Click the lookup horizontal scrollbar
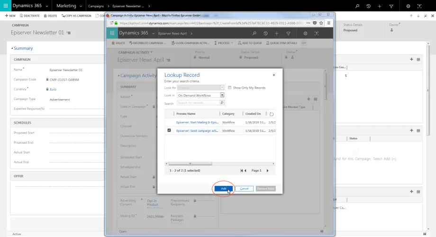This screenshot has height=237, width=436. (x=190, y=164)
